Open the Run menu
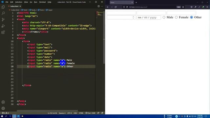The image size is (210, 118). click(36, 2)
